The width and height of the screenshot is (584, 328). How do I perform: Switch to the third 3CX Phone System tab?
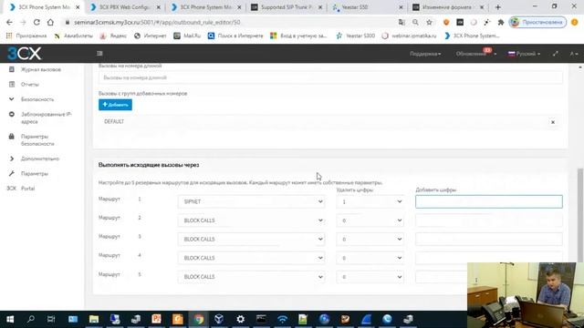tap(205, 7)
